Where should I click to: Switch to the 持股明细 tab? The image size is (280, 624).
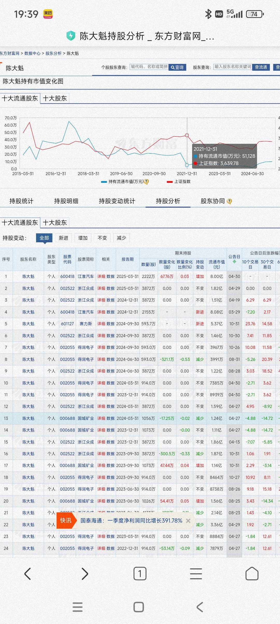point(66,201)
